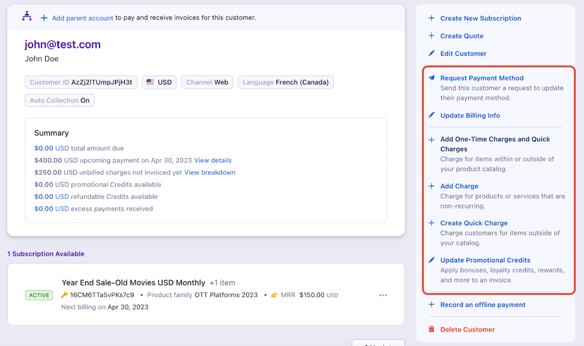Open View breakdown for unbilled charges
584x346 pixels.
point(210,172)
